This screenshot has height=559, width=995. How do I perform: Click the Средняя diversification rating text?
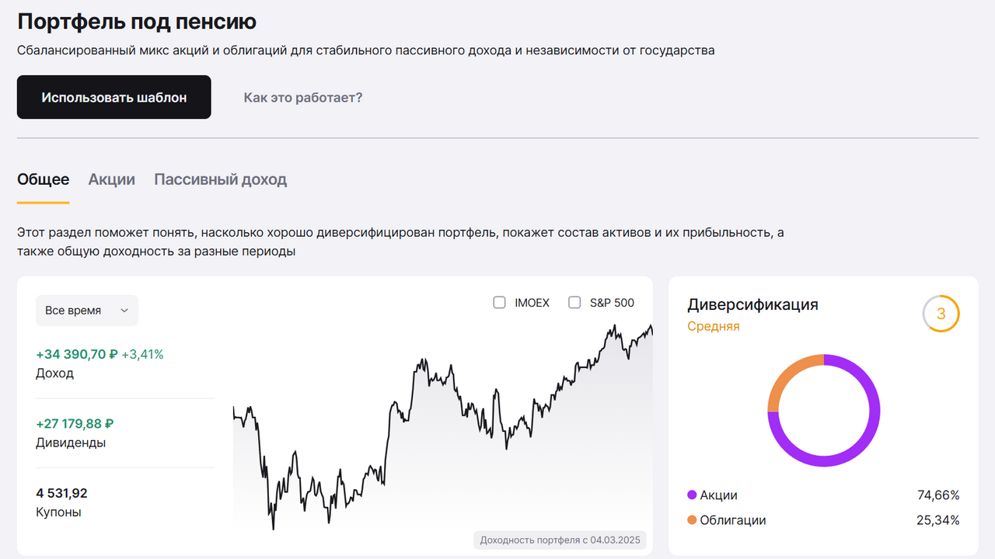tap(713, 325)
